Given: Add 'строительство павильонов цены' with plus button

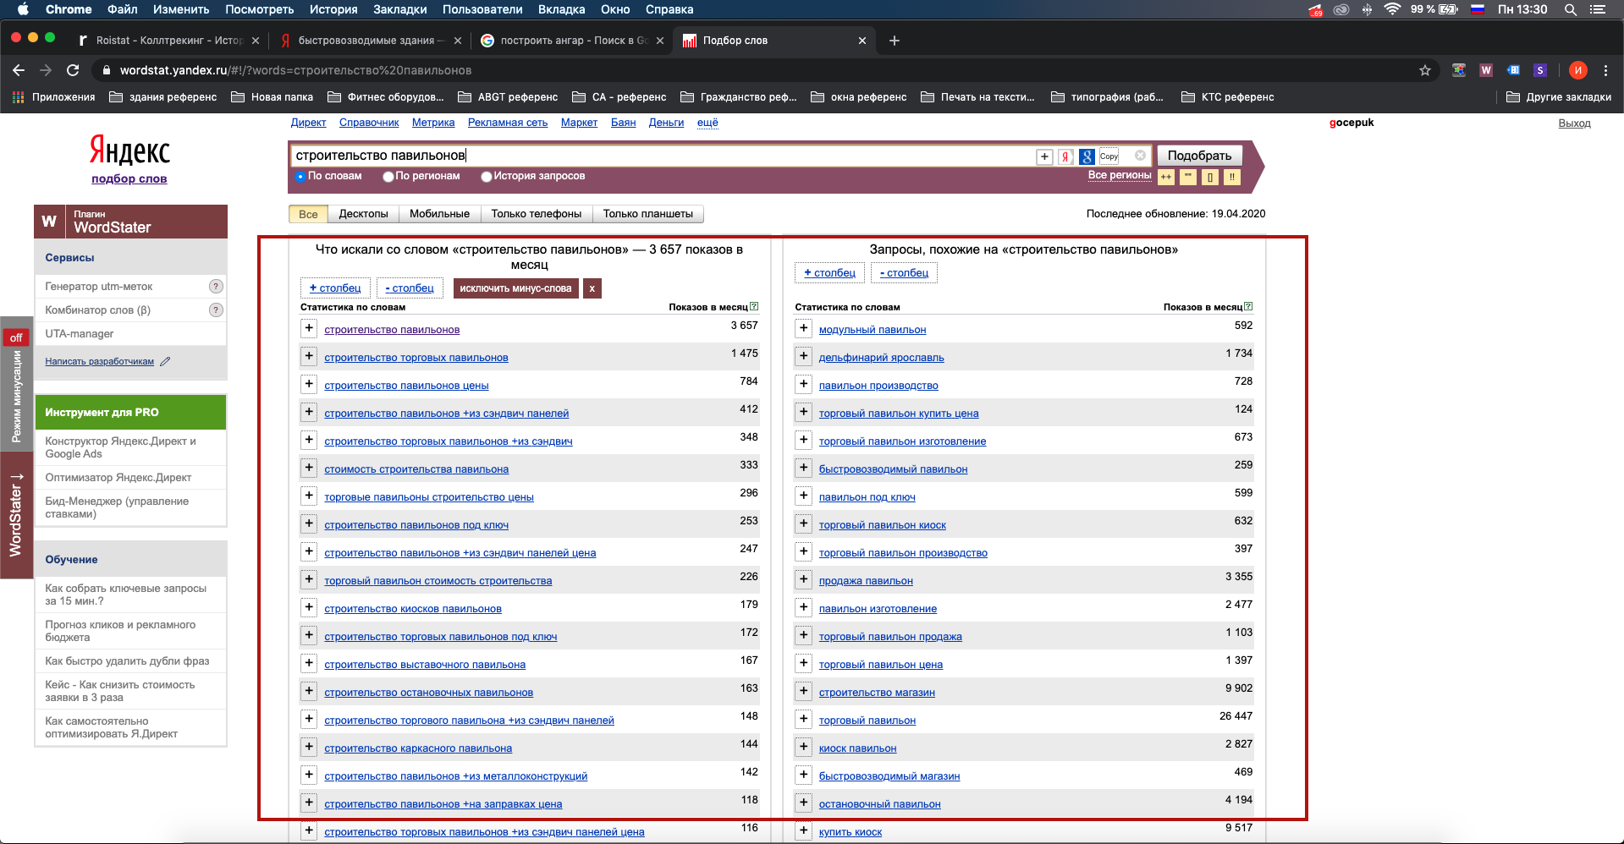Looking at the screenshot, I should (x=309, y=384).
